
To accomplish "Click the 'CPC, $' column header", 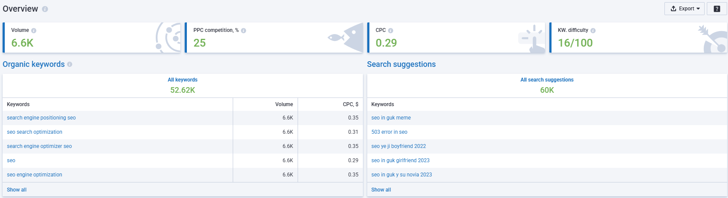I will pos(350,104).
